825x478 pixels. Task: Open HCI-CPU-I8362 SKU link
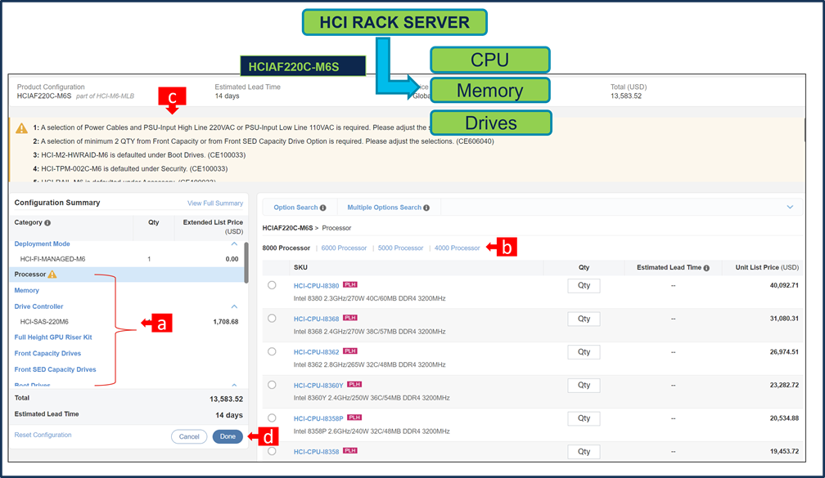click(316, 352)
